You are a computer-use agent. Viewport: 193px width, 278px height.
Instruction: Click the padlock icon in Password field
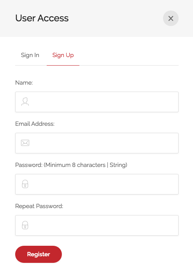(x=25, y=184)
